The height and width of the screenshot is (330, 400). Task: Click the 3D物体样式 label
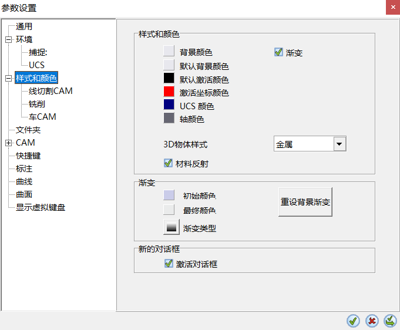[186, 144]
